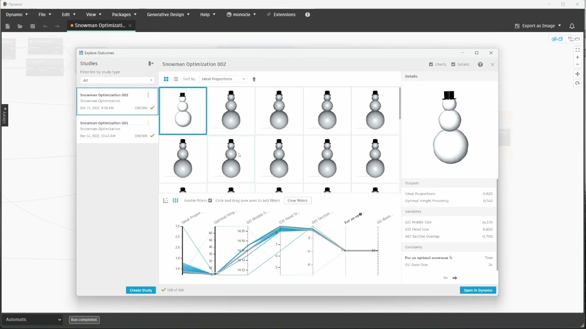586x329 pixels.
Task: Show the parallel coordinates chart
Action: pos(175,201)
